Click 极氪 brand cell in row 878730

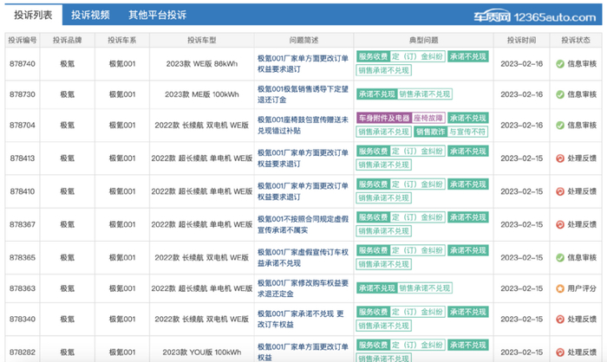coord(68,94)
